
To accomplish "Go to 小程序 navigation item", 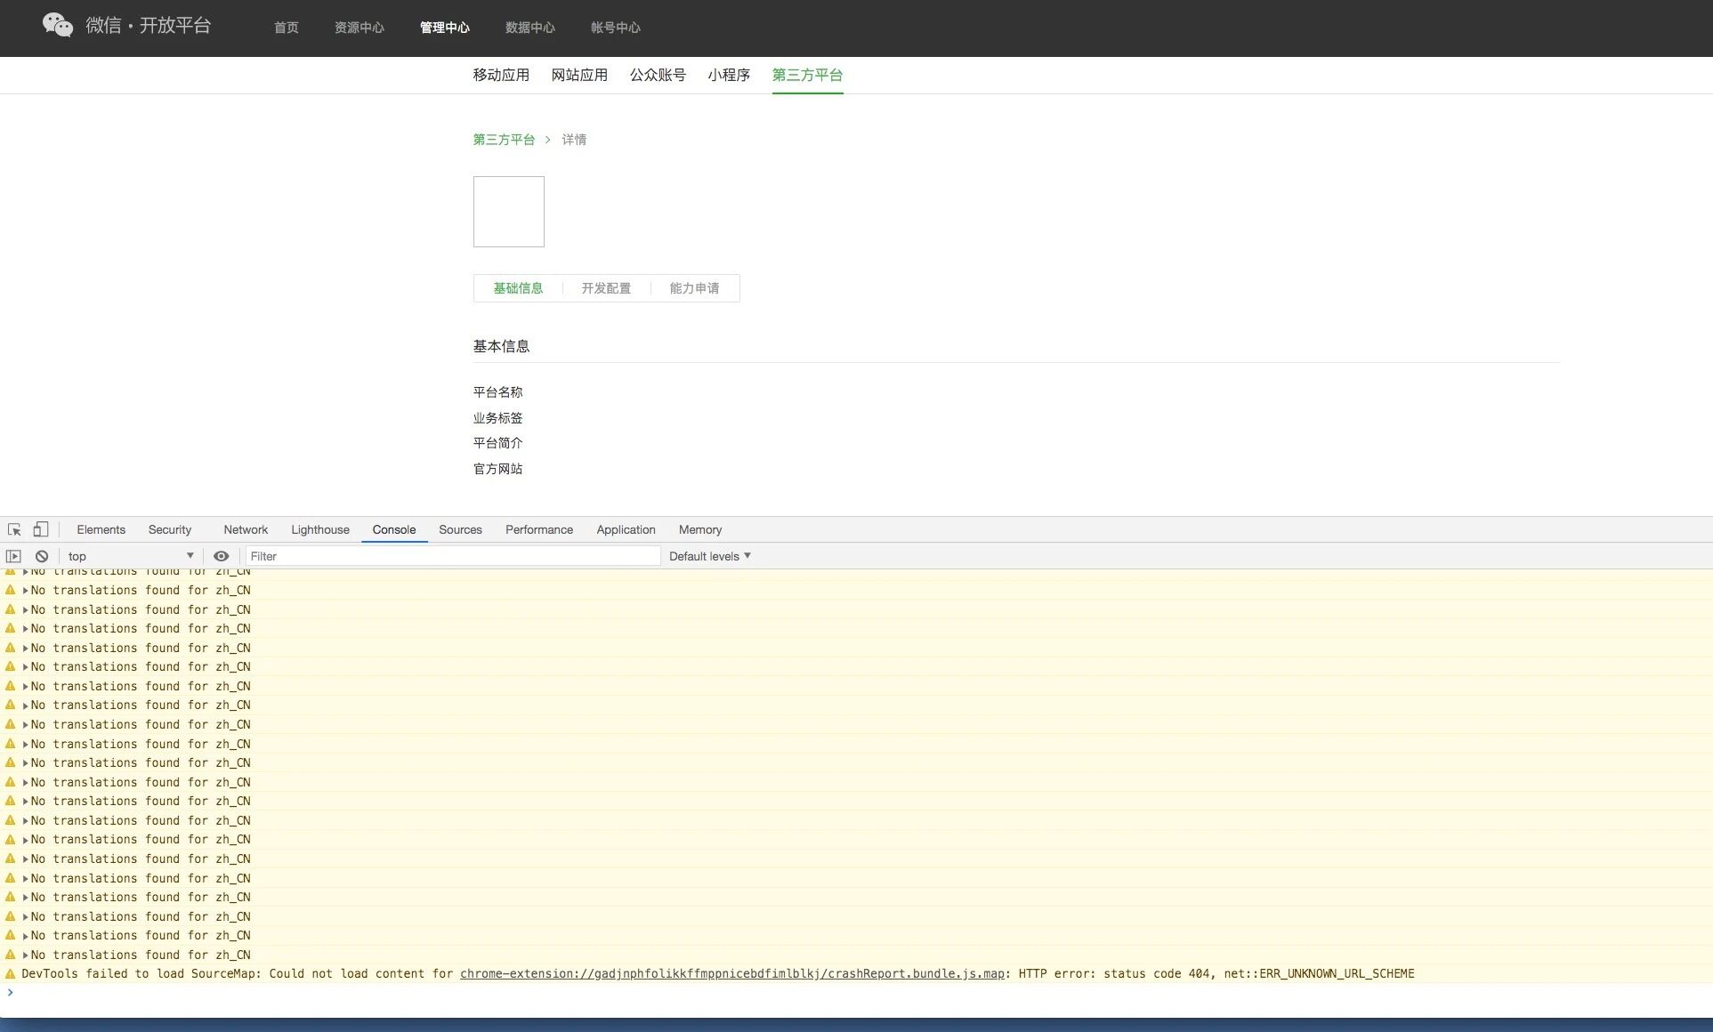I will point(729,75).
